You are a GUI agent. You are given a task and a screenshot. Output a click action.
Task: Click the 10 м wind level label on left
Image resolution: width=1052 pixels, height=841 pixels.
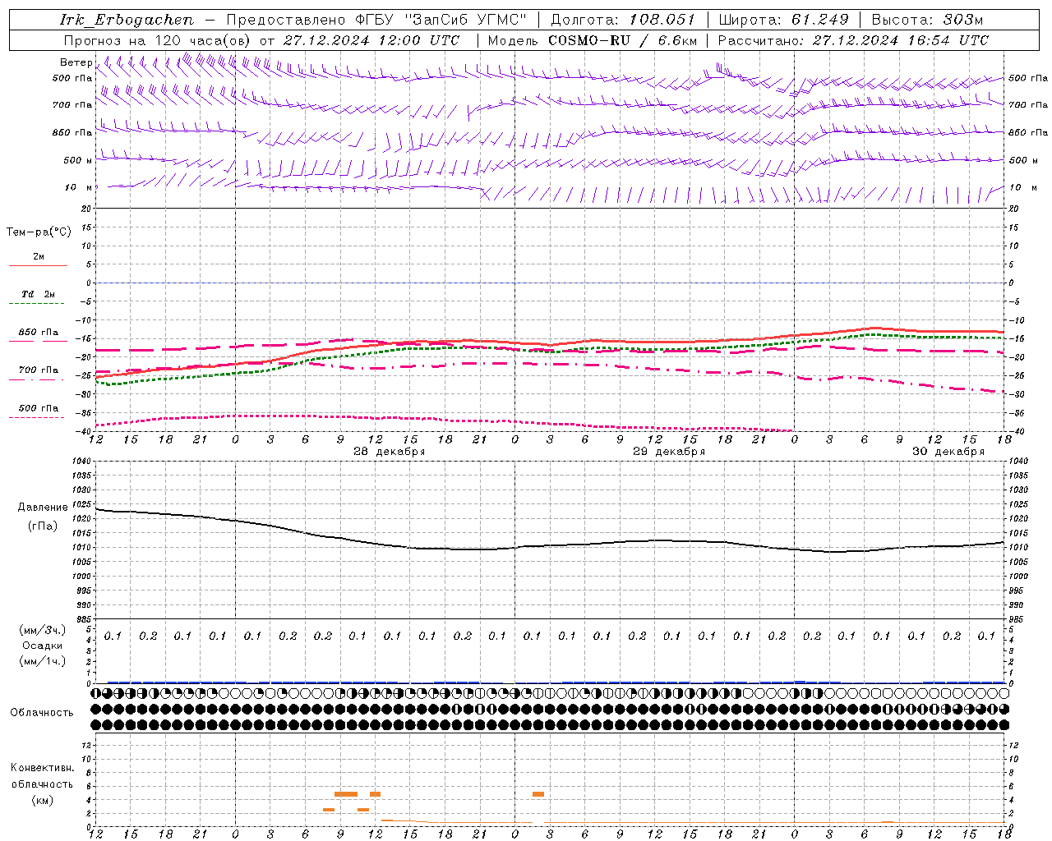(x=79, y=187)
